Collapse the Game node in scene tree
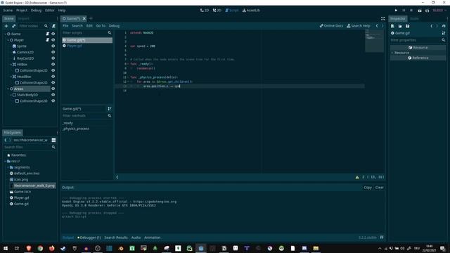The image size is (450, 253). pos(5,34)
